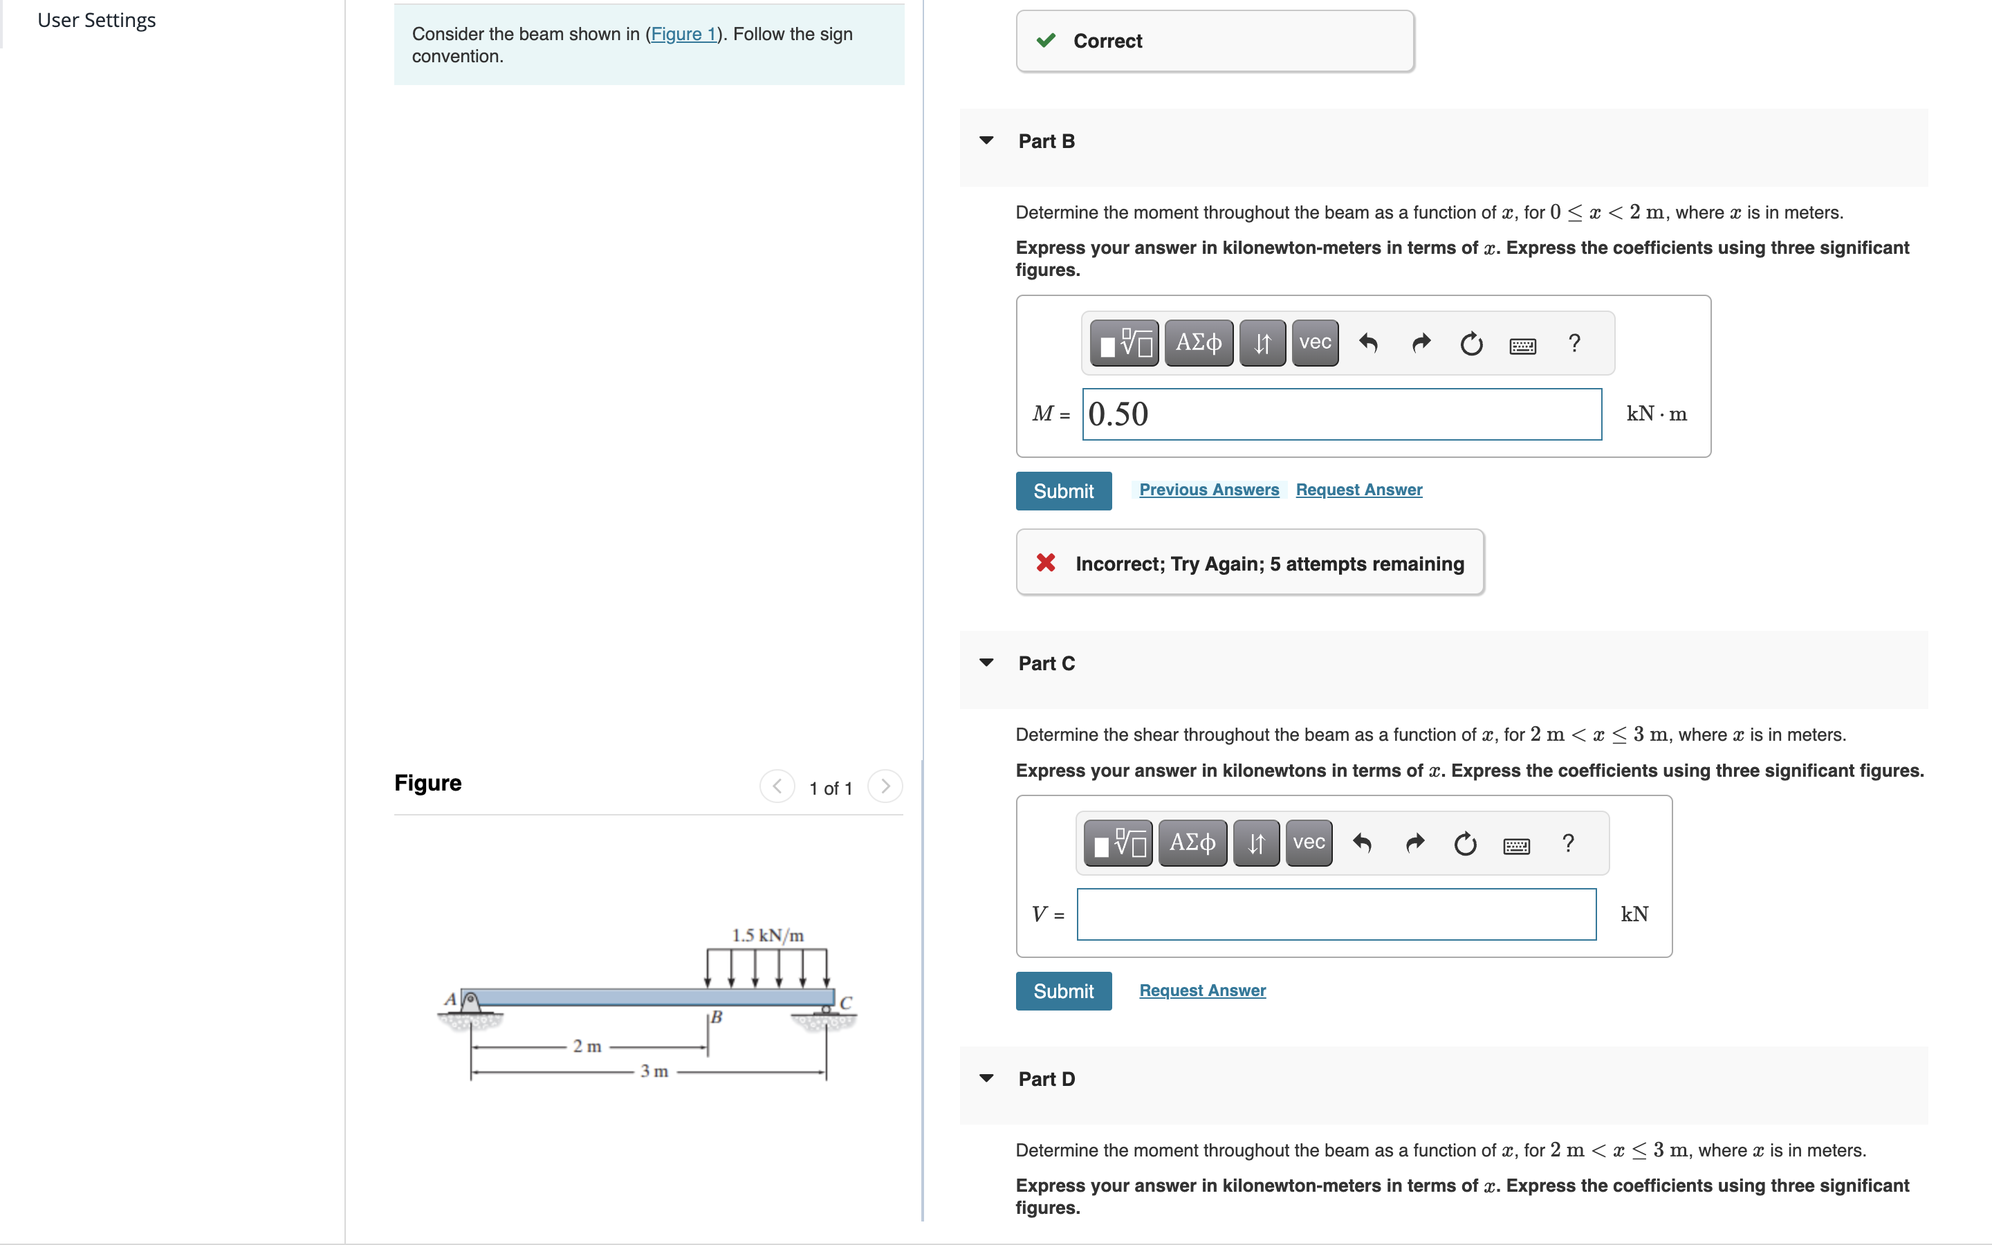Select the subscript/superscript arrows icon
Viewport: 1992px width, 1245px height.
[1262, 342]
